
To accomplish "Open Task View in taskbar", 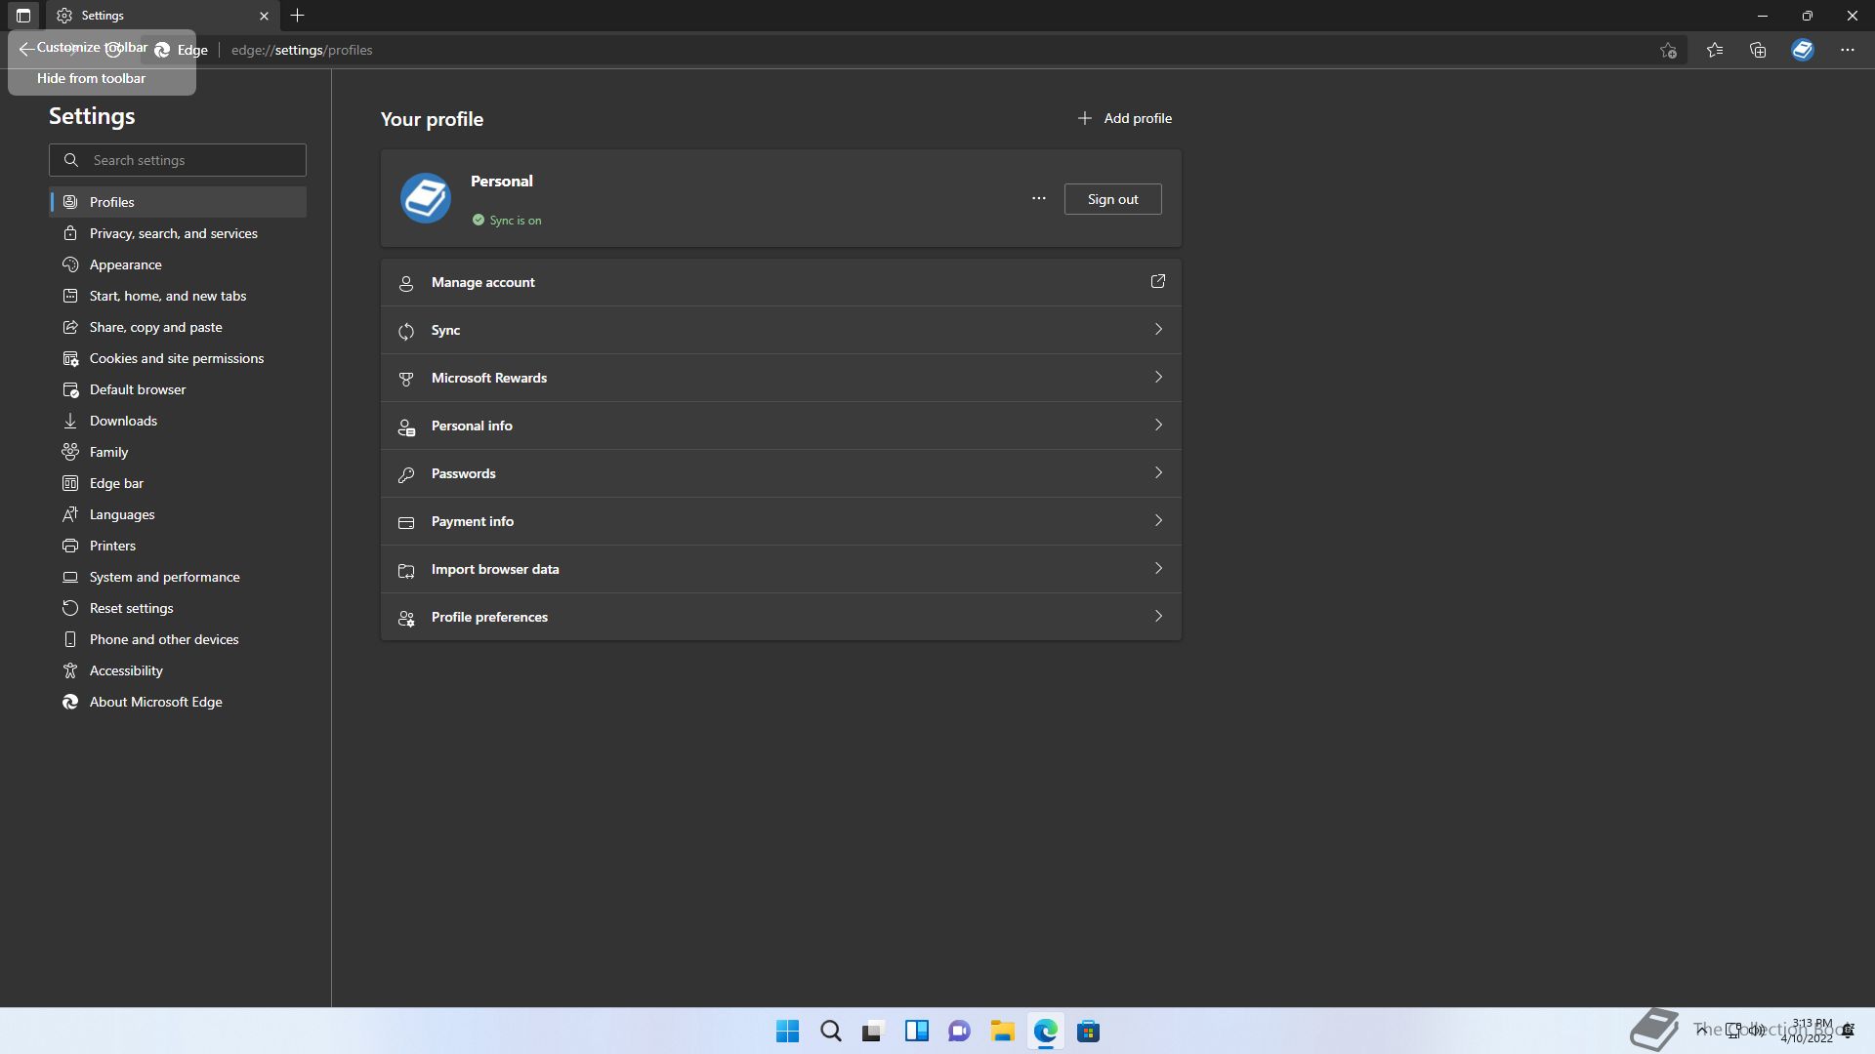I will click(x=873, y=1032).
